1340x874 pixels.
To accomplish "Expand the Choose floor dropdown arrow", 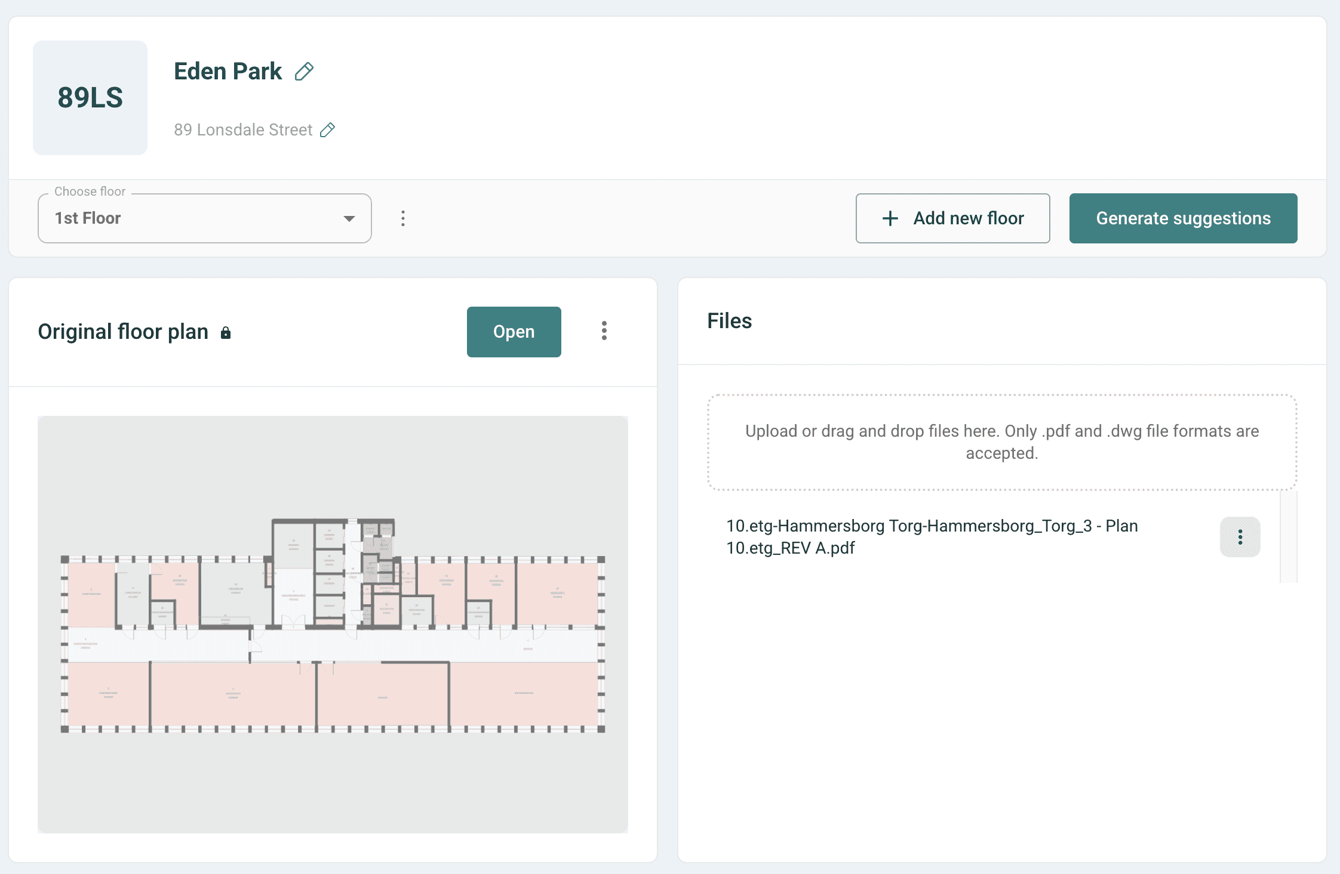I will 349,218.
